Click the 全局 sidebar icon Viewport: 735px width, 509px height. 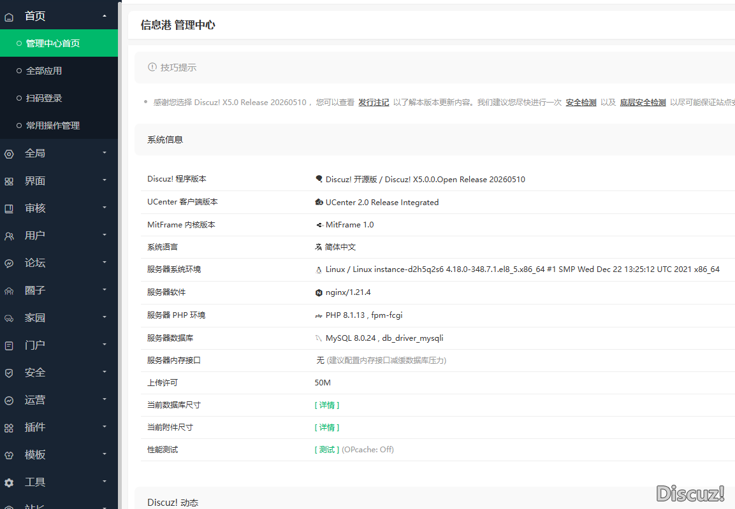click(9, 154)
